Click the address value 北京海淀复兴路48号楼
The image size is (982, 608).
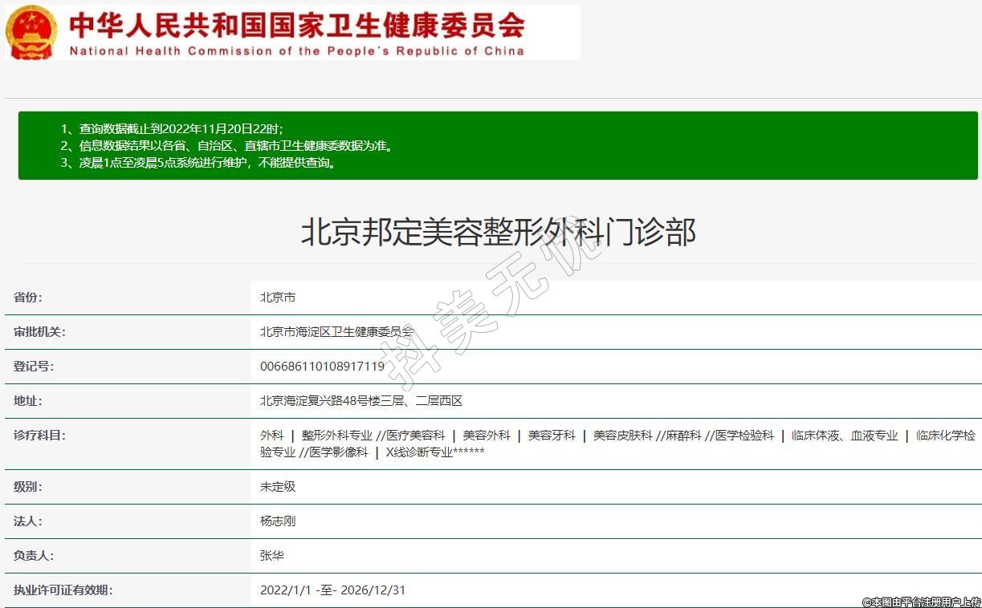(361, 401)
